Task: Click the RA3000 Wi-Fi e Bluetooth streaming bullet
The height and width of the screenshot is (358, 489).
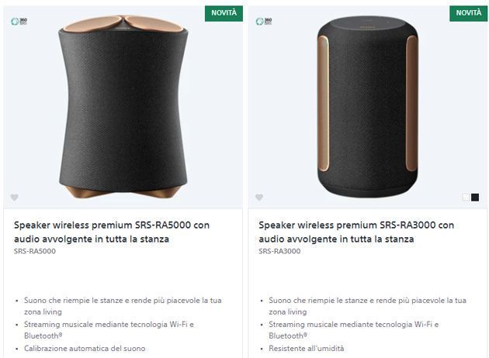Action: [x=353, y=325]
